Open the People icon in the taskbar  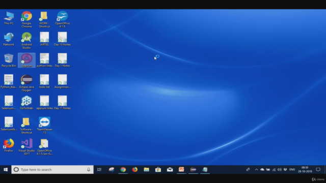[x=248, y=169]
